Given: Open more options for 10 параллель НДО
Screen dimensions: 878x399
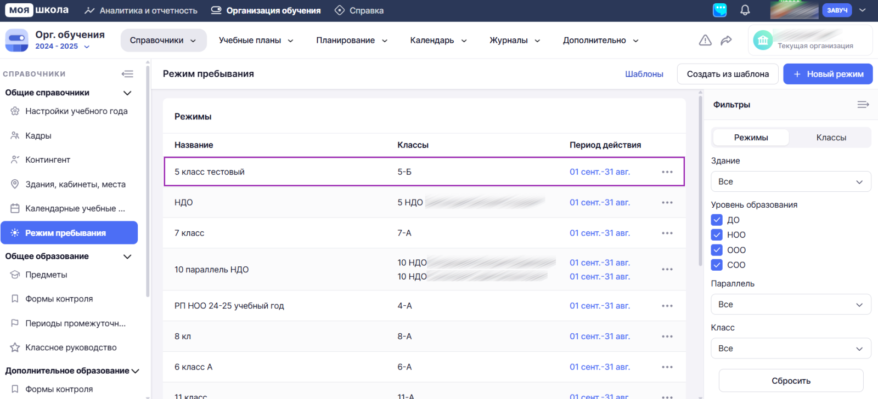Looking at the screenshot, I should coord(667,270).
